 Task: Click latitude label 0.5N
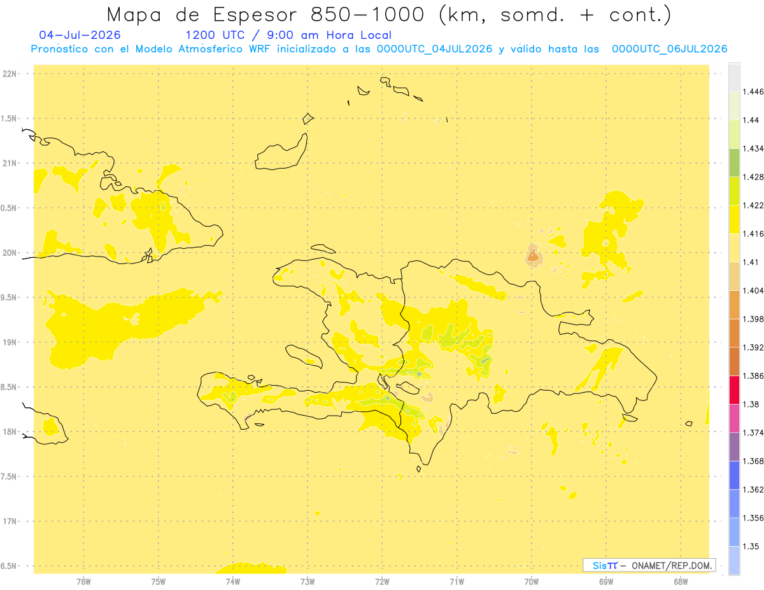(9, 208)
